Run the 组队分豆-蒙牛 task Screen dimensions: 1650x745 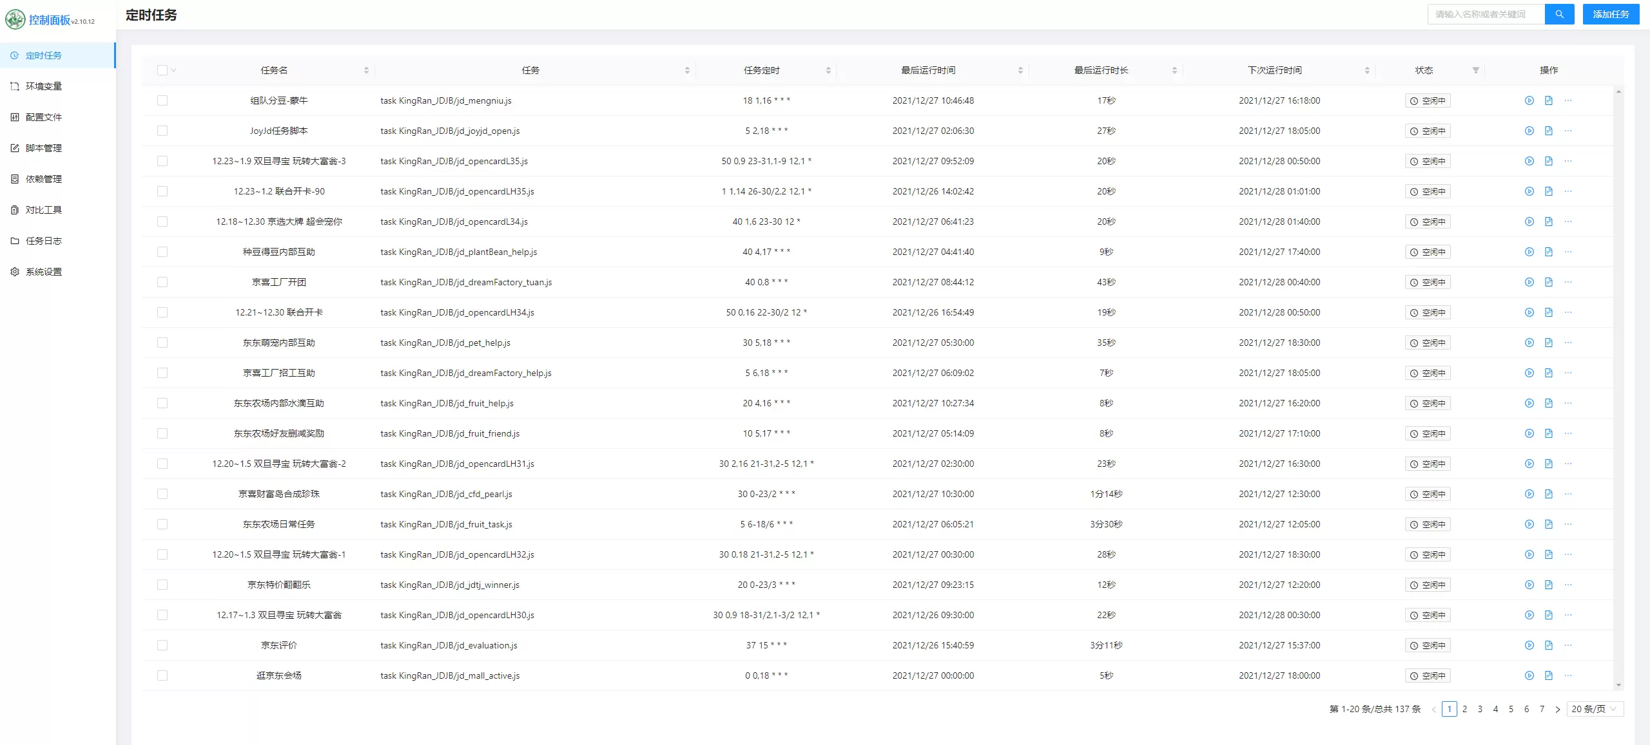[x=1529, y=100]
